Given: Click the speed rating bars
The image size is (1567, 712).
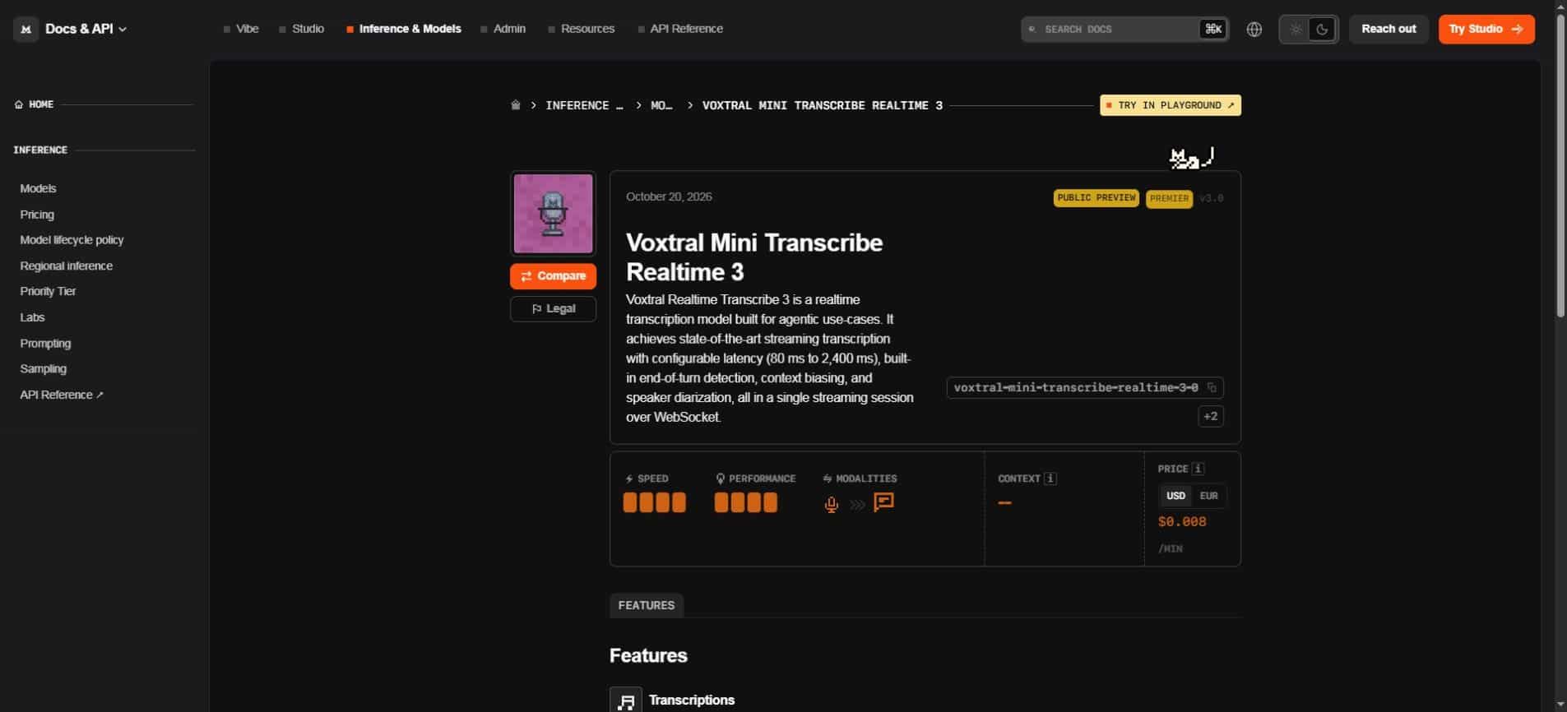Looking at the screenshot, I should (x=654, y=502).
